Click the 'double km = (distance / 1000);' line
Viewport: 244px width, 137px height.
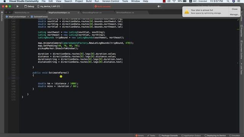pos(58,83)
